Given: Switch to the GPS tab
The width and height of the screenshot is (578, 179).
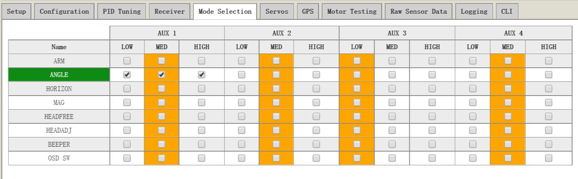Looking at the screenshot, I should click(308, 12).
